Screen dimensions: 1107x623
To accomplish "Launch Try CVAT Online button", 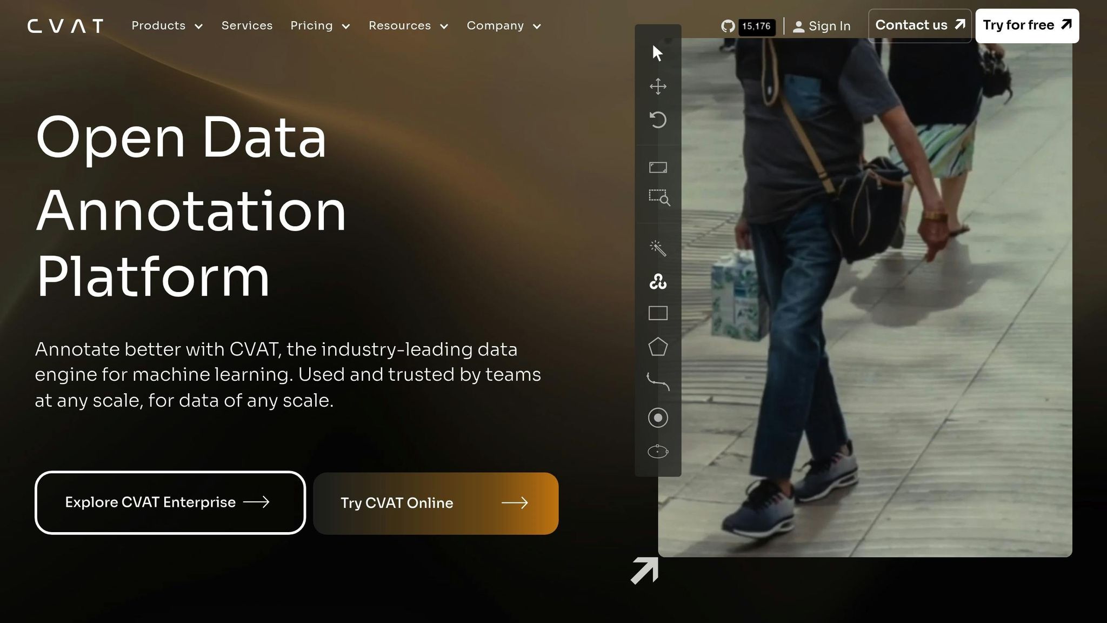I will pos(436,503).
